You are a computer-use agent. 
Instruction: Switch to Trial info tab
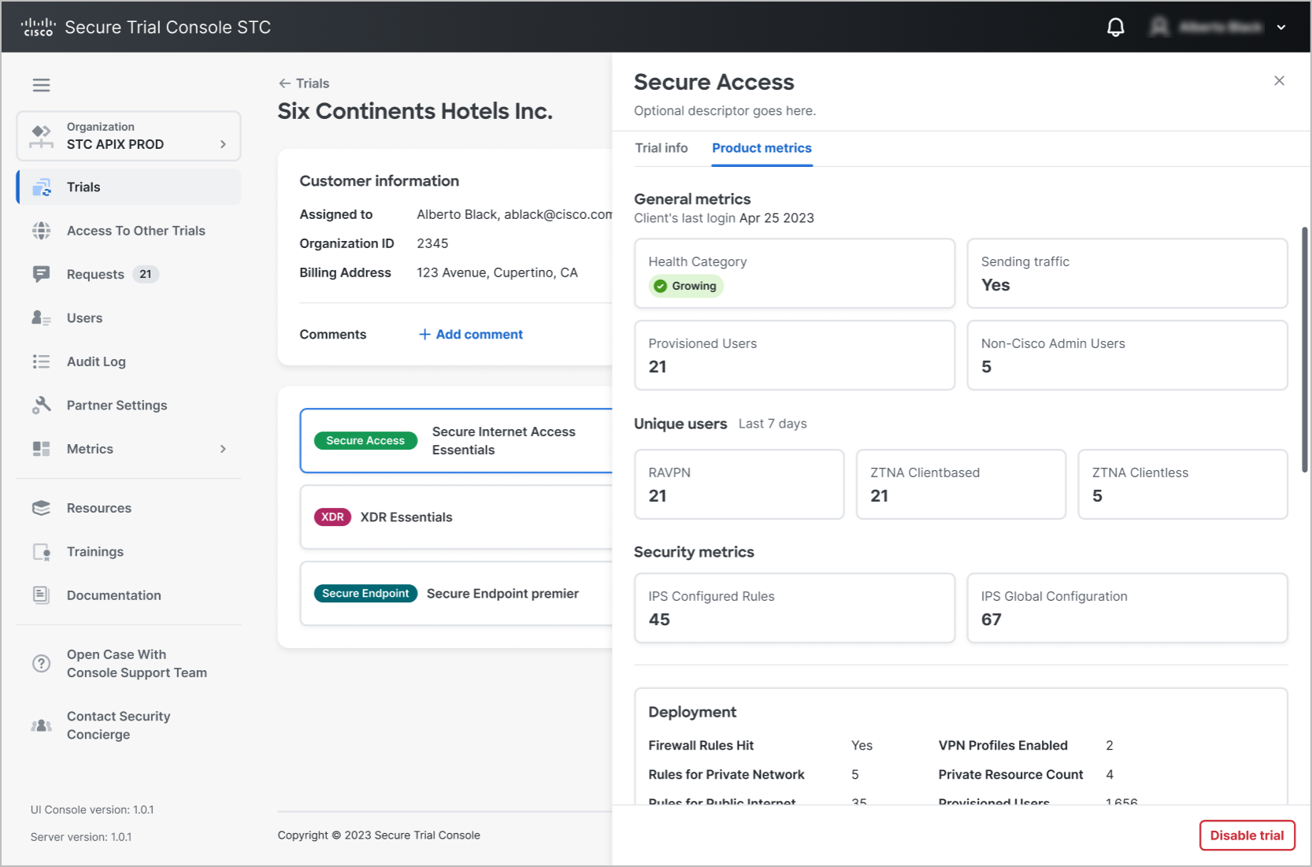click(x=662, y=148)
